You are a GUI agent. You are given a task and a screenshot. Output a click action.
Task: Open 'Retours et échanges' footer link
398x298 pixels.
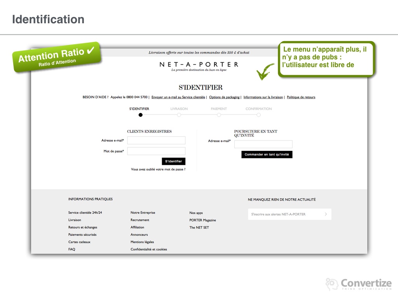(x=83, y=227)
